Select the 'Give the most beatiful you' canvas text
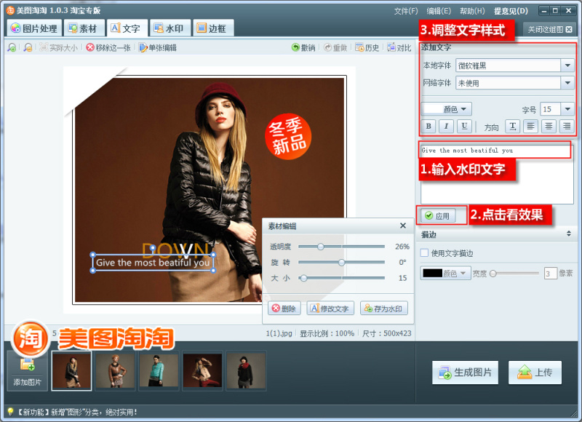This screenshot has height=422, width=582. pos(153,263)
